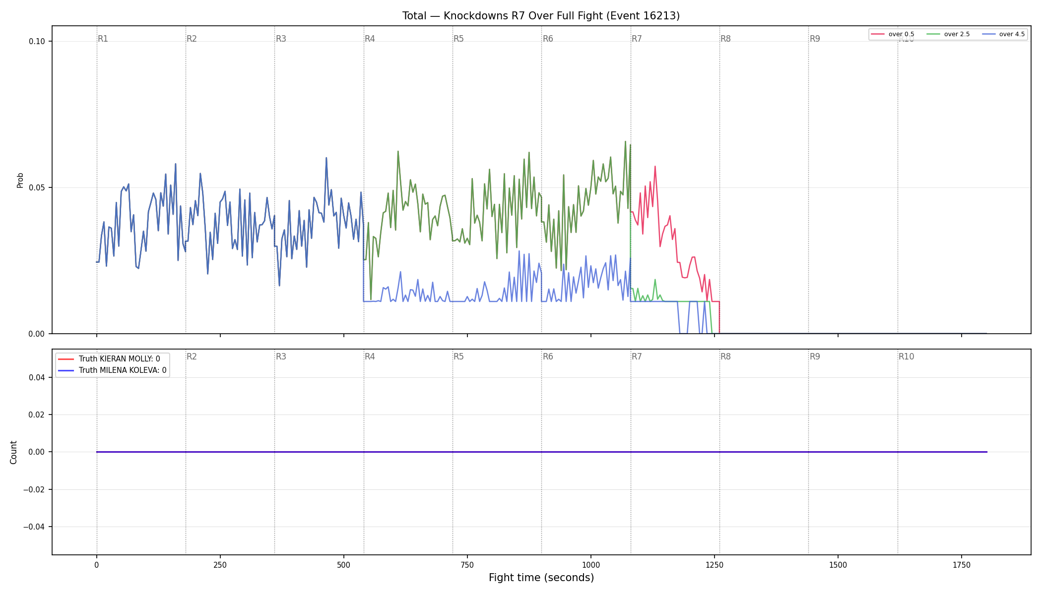Click the R1 round marker in the probability chart
1042x595 pixels.
pos(103,39)
